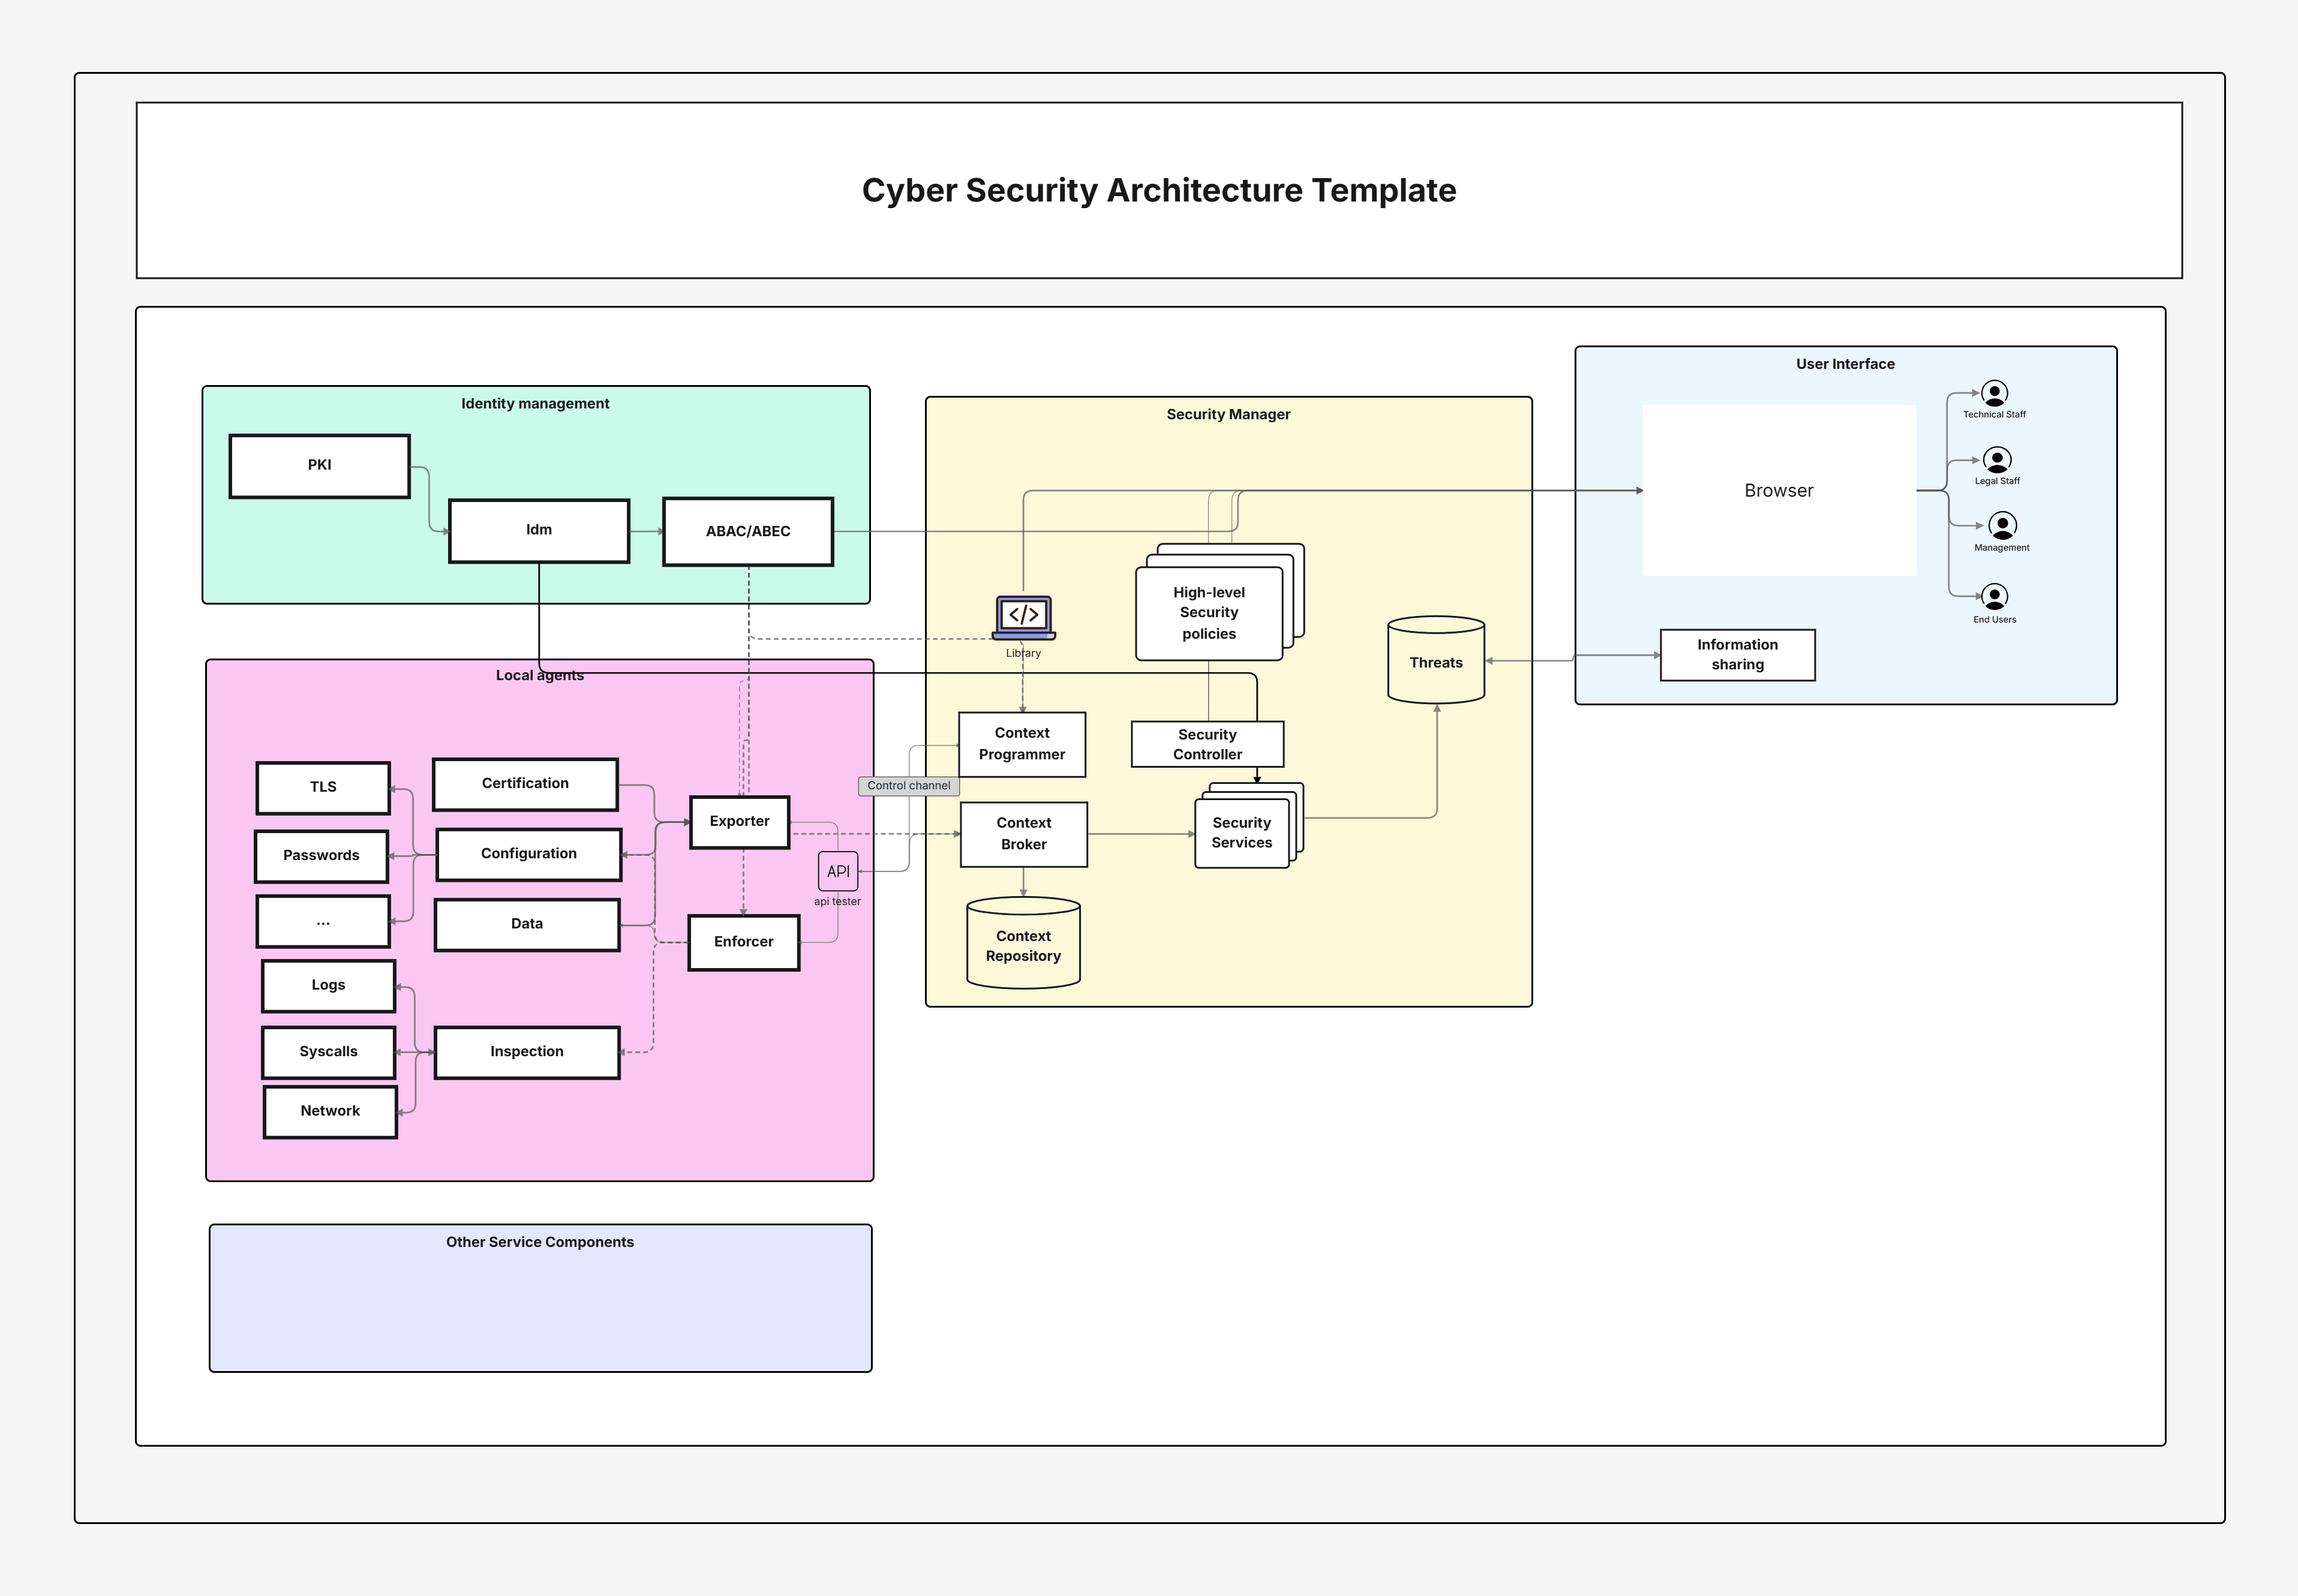Select the API tester icon
Viewport: 2298px width, 1596px height.
pos(838,871)
